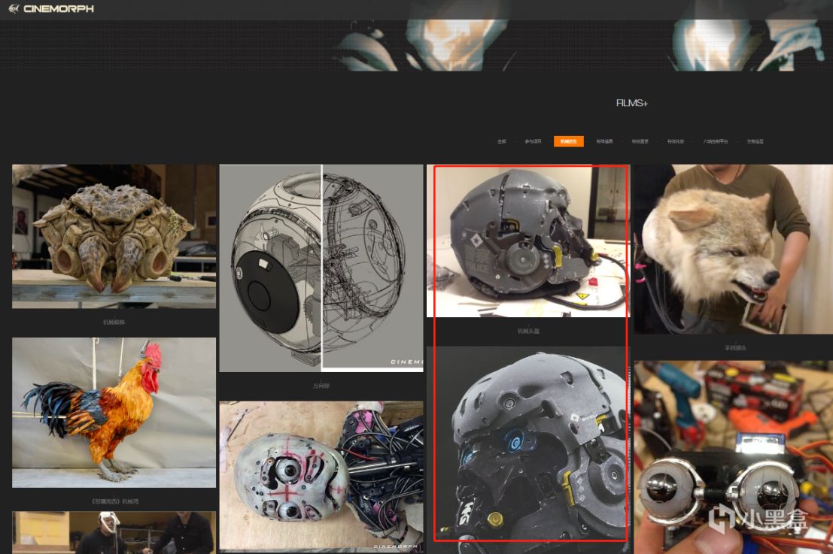Open the thumbnail with masked man in workshop
Viewport: 833px width, 554px height.
(x=114, y=533)
